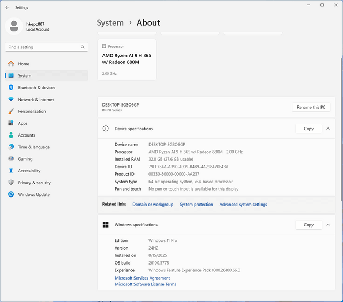This screenshot has height=302, width=343.
Task: Collapse the Device specifications section
Action: pyautogui.click(x=328, y=129)
